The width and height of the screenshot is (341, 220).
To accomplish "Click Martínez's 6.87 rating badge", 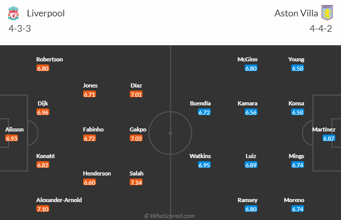I will coord(329,139).
